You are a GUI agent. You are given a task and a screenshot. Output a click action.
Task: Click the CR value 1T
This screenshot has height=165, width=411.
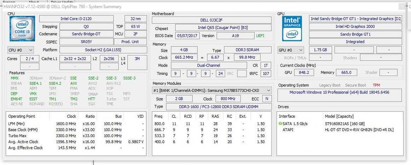click(x=266, y=66)
